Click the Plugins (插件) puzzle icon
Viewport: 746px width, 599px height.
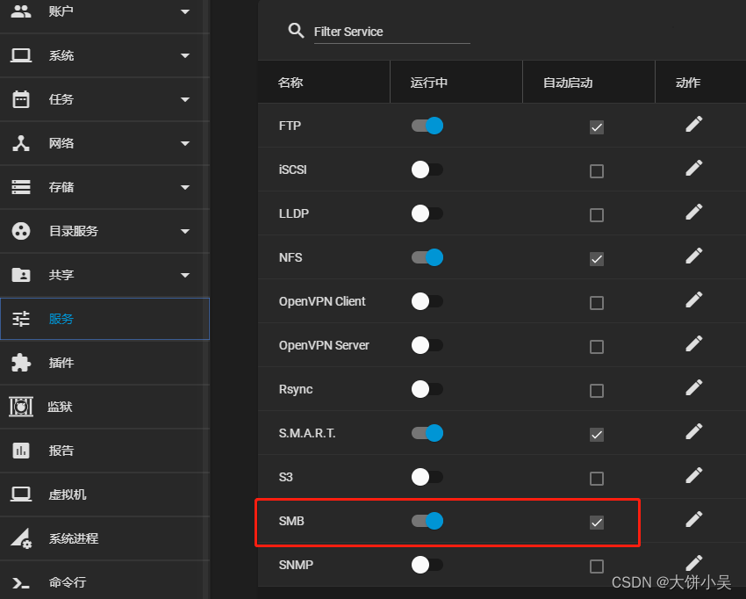click(21, 363)
